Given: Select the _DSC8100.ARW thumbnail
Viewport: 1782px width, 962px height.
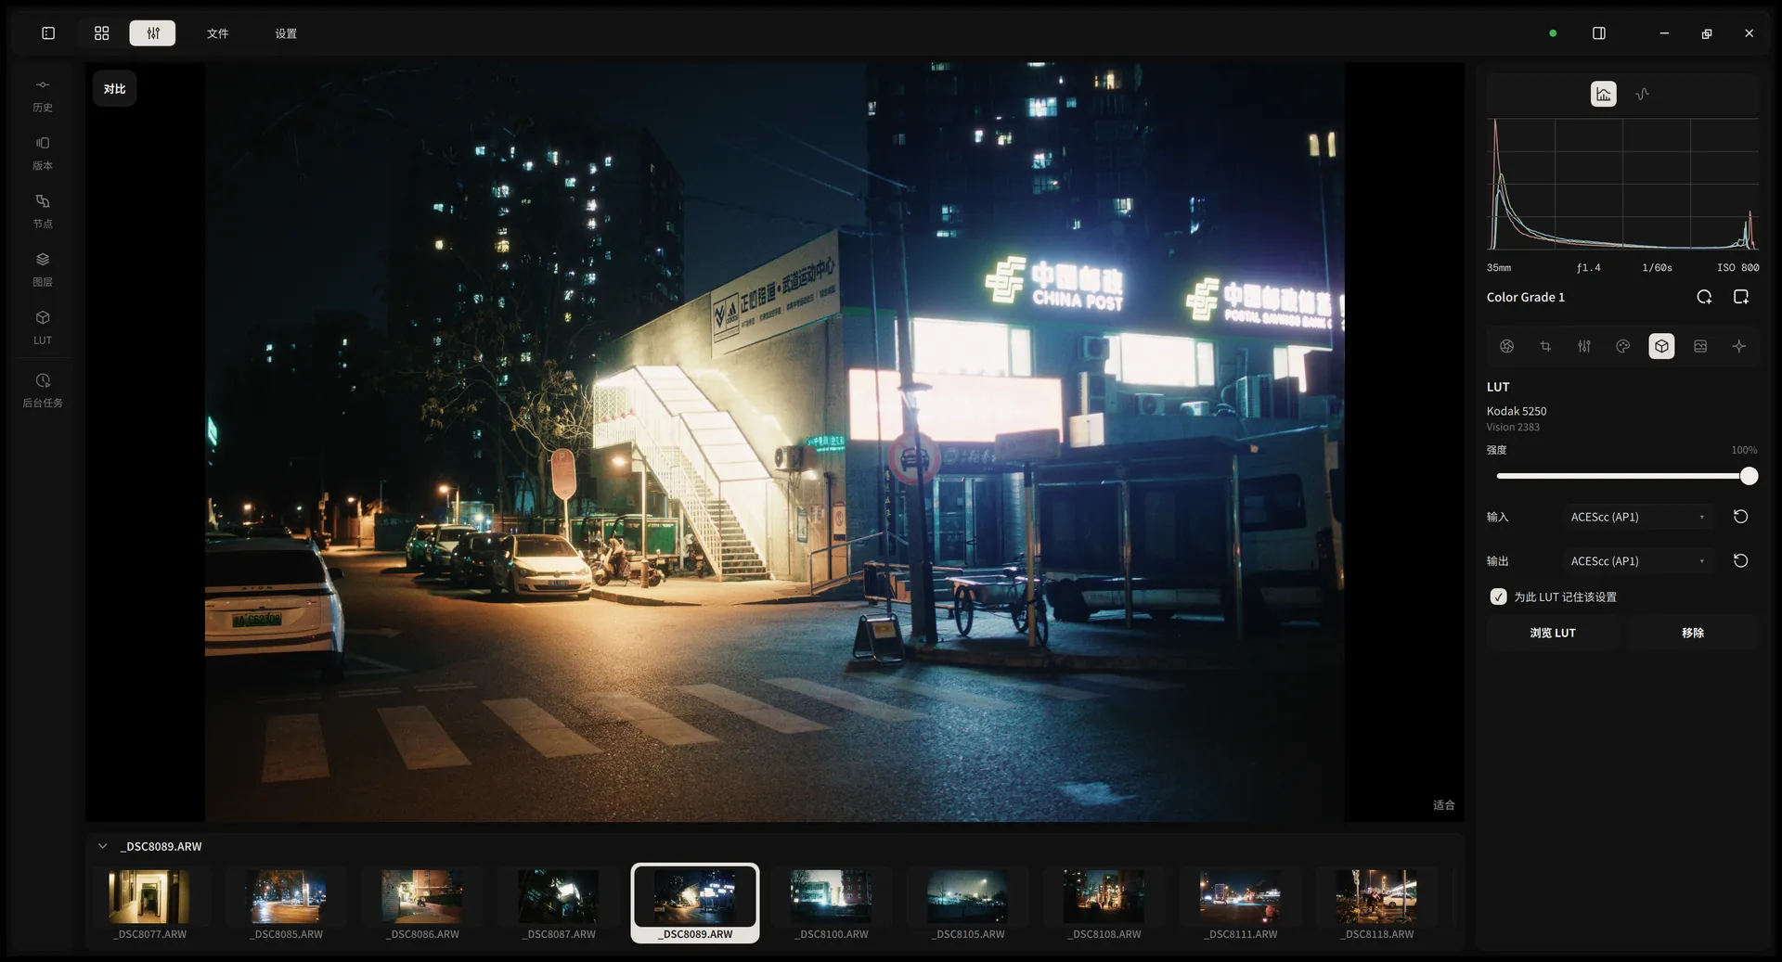Looking at the screenshot, I should pyautogui.click(x=832, y=904).
